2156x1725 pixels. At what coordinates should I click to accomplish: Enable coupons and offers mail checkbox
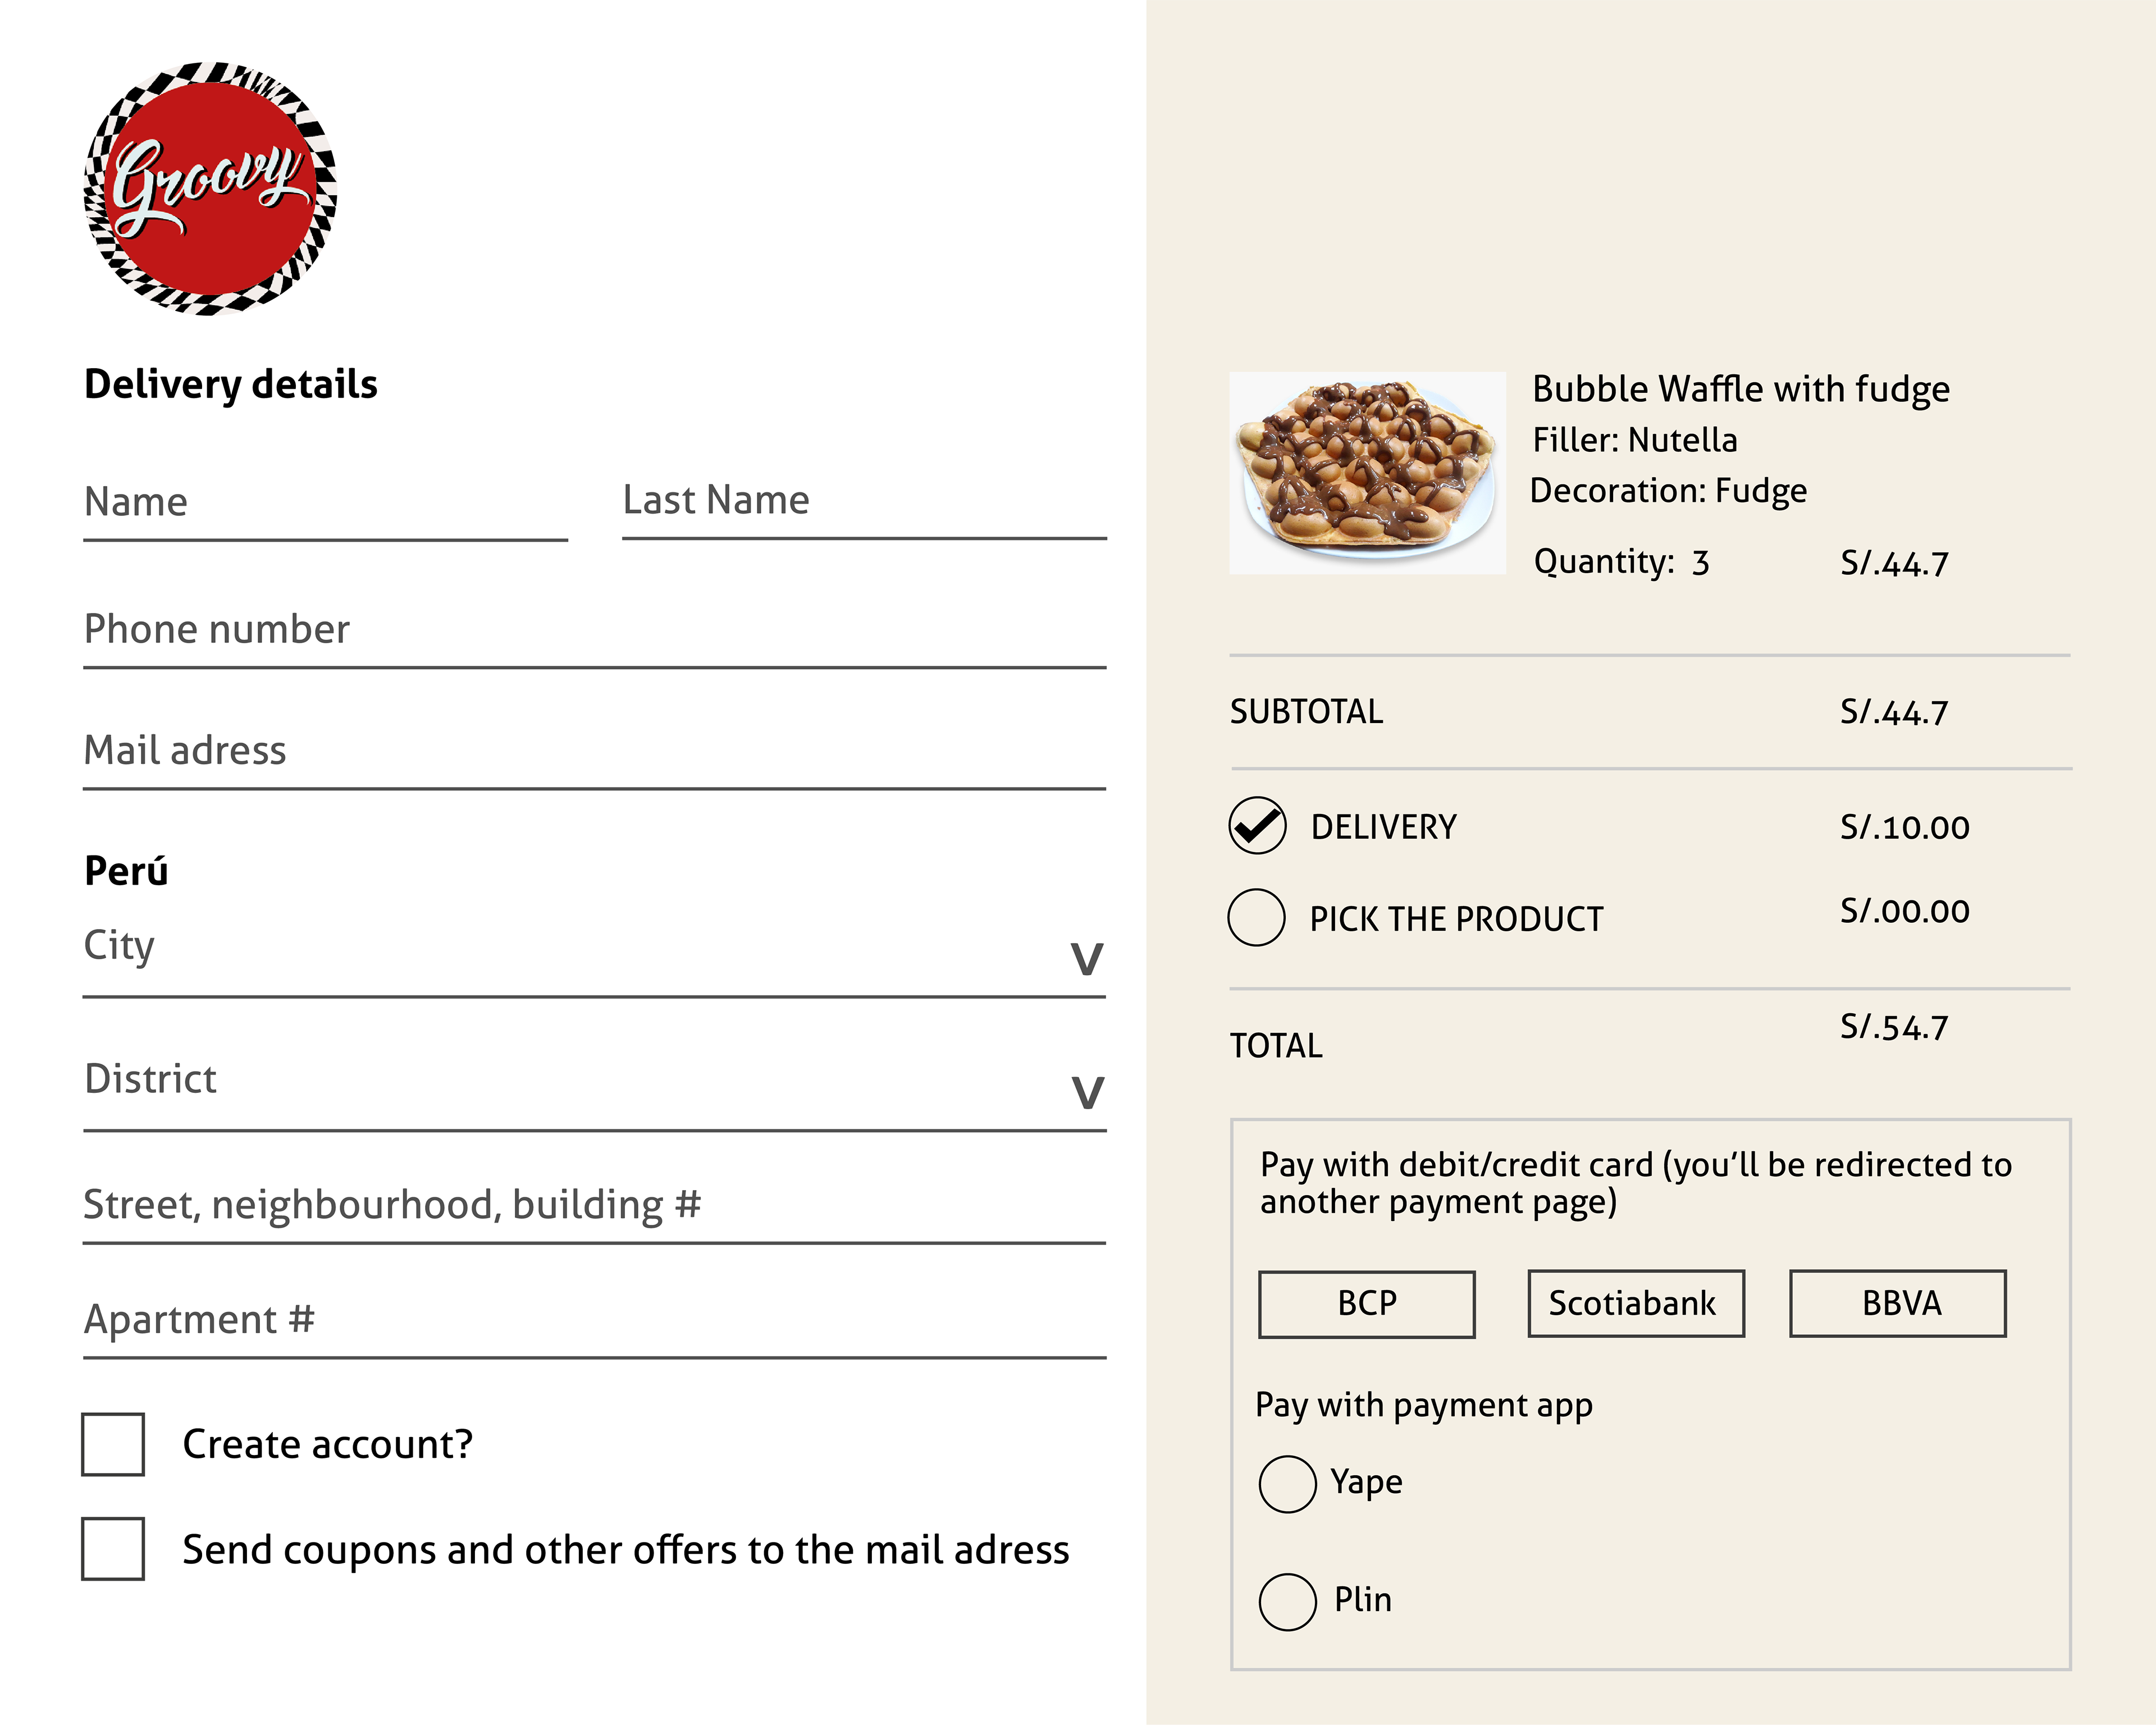(x=113, y=1549)
